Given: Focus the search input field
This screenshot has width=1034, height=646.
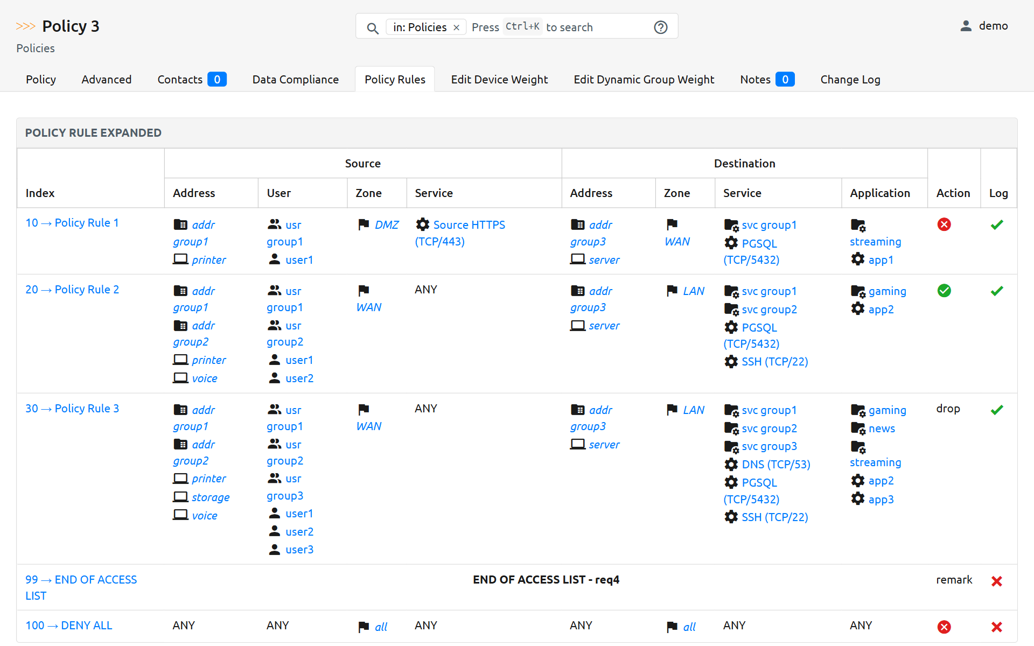Looking at the screenshot, I should (x=592, y=27).
